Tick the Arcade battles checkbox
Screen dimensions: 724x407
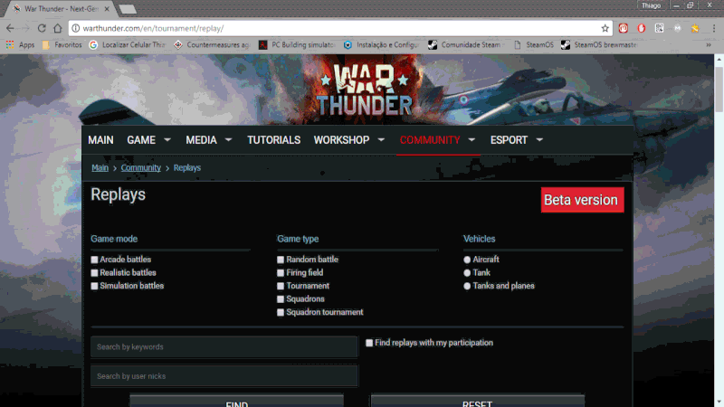(94, 260)
